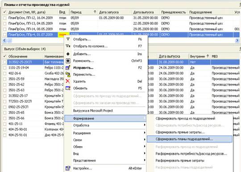The width and height of the screenshot is (241, 172).
Task: Choose Выгрузка в Microsoft Project
Action: tap(93, 111)
